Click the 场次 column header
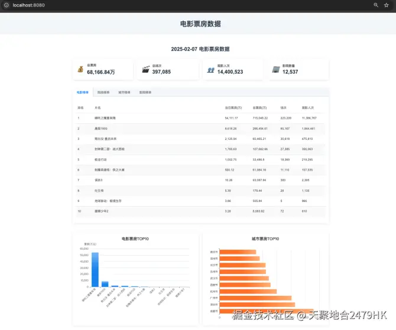Screen dimensions: 396x330 pyautogui.click(x=283, y=107)
